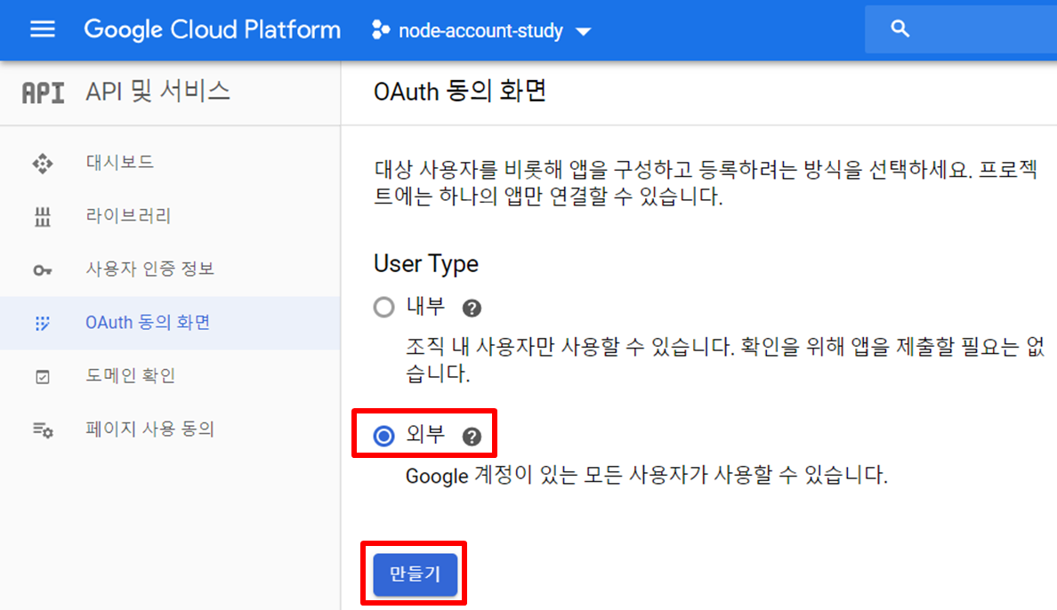1057x610 pixels.
Task: Click the 만들기 button
Action: pos(416,574)
